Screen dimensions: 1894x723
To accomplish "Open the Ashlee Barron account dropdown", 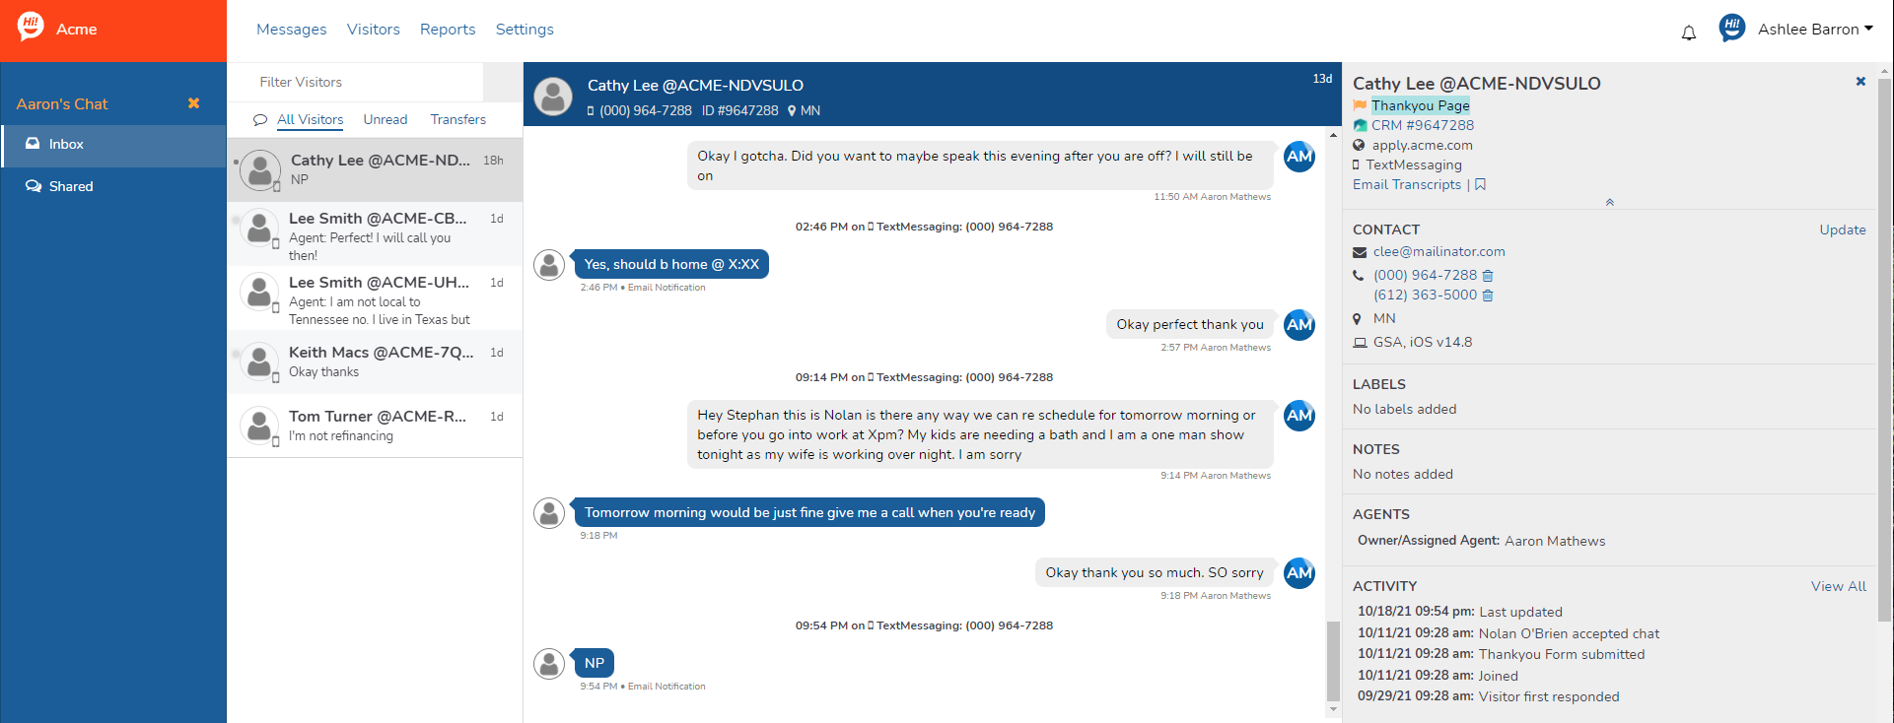I will coord(1814,30).
